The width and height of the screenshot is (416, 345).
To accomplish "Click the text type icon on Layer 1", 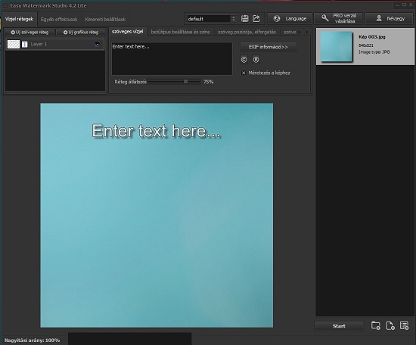I will click(x=25, y=45).
